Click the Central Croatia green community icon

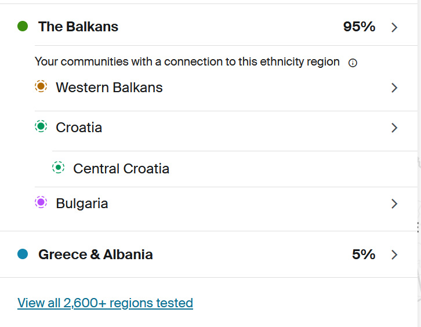pos(58,168)
